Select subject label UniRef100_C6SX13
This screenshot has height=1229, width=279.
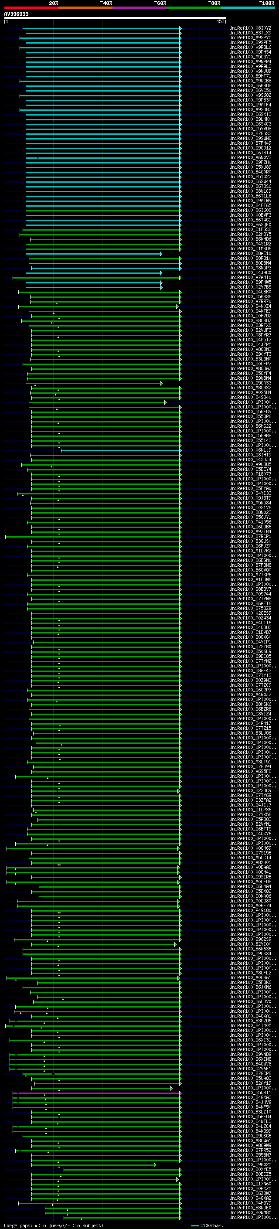point(250,115)
